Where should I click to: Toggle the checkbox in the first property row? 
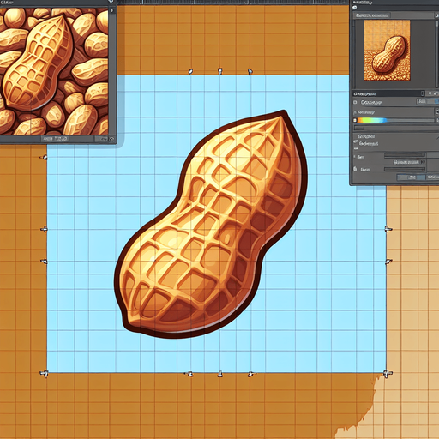(x=355, y=102)
